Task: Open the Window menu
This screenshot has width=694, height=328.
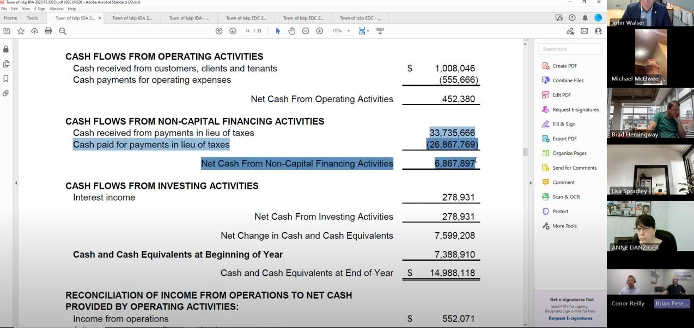Action: pyautogui.click(x=56, y=9)
